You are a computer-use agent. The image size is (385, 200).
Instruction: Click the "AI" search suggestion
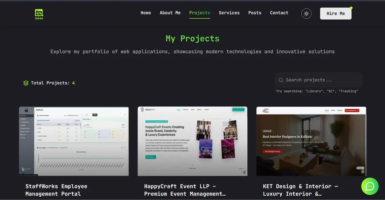[x=331, y=91]
